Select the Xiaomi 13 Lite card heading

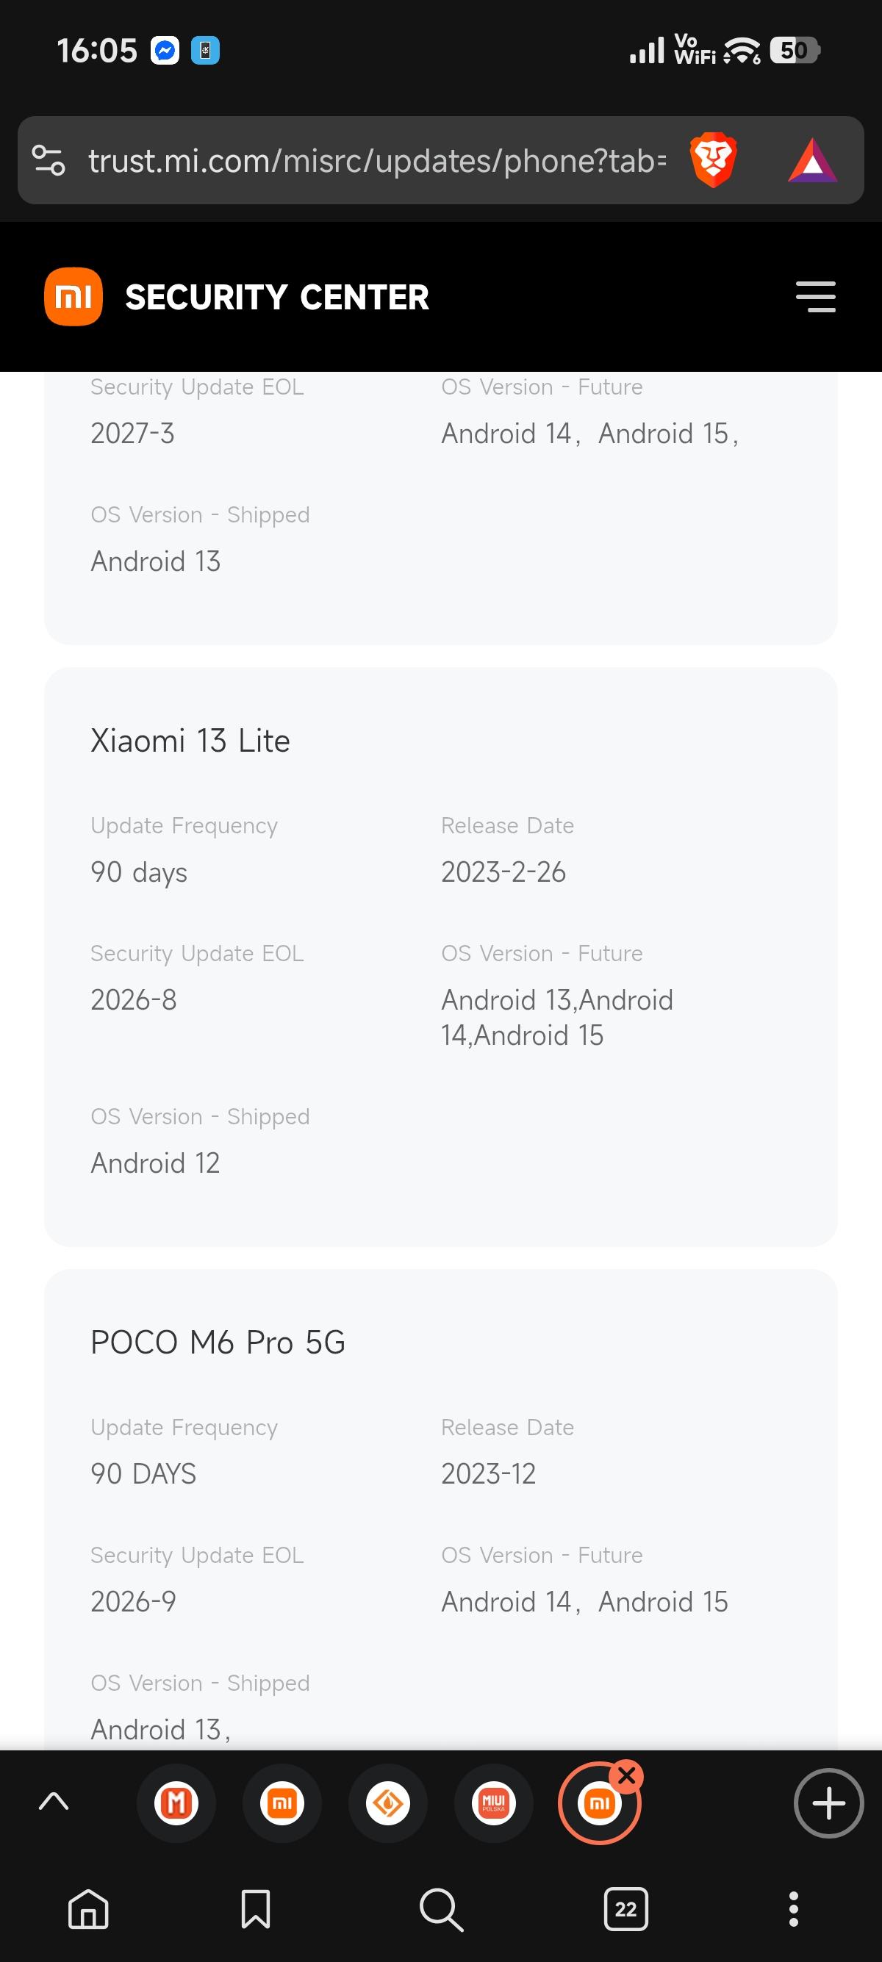tap(190, 740)
